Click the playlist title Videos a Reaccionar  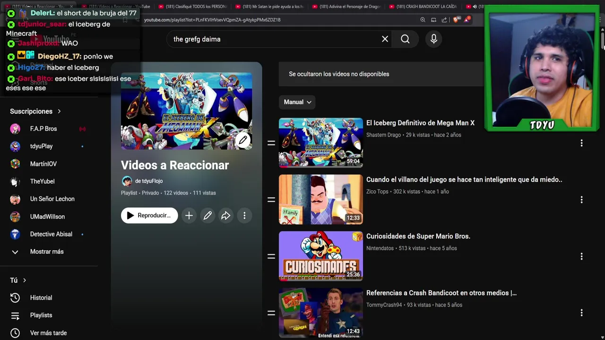[175, 165]
